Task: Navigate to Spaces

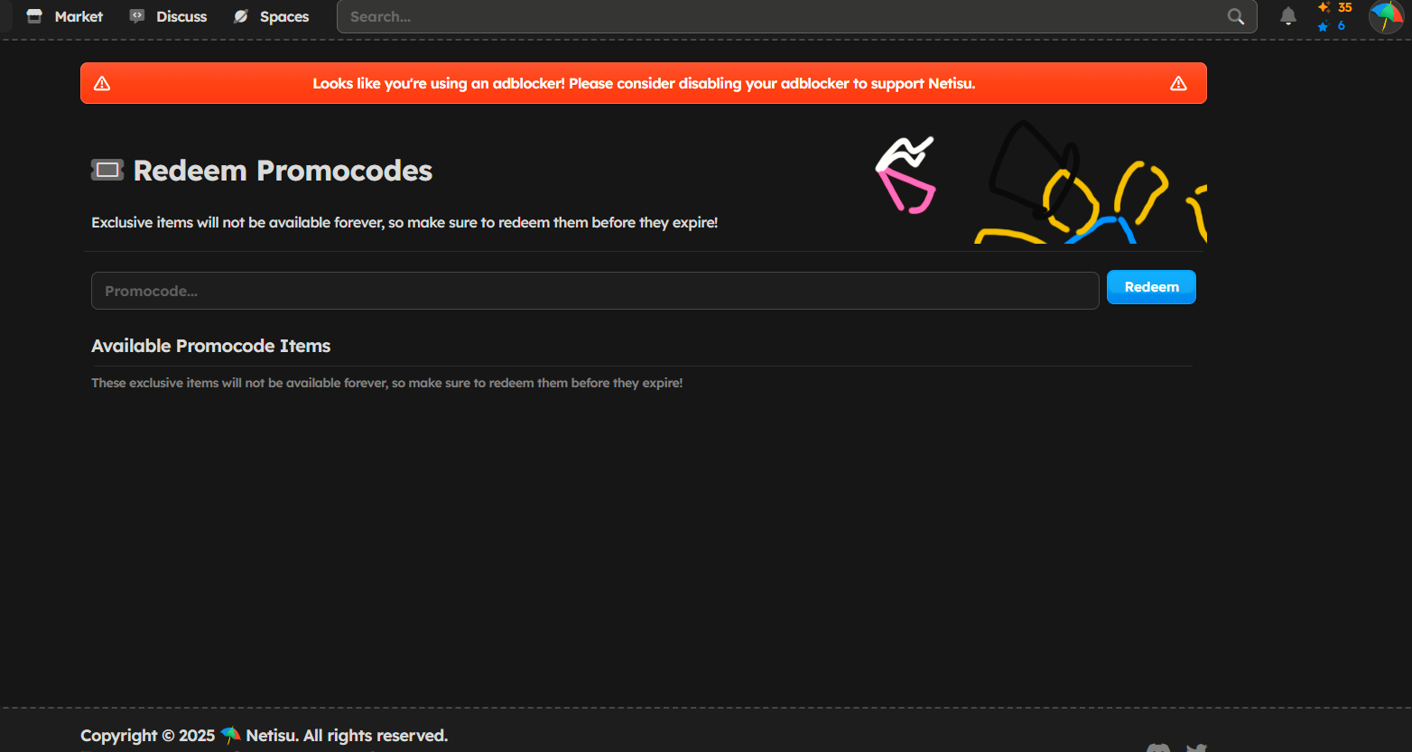Action: [283, 16]
